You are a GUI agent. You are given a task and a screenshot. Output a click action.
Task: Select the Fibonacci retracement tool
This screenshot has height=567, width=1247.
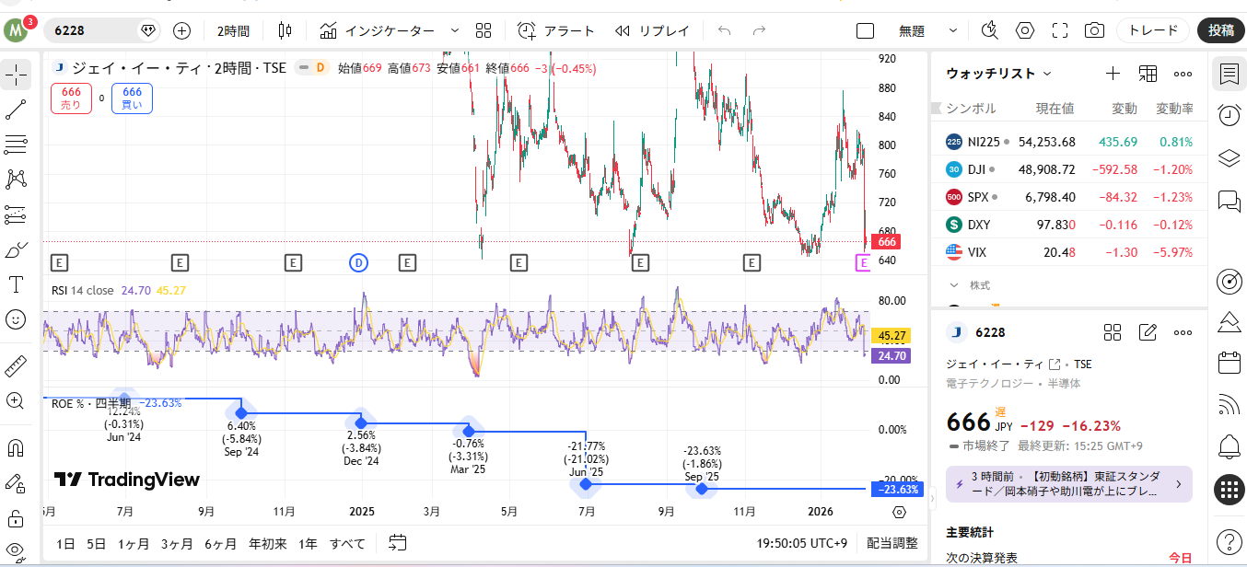16,145
